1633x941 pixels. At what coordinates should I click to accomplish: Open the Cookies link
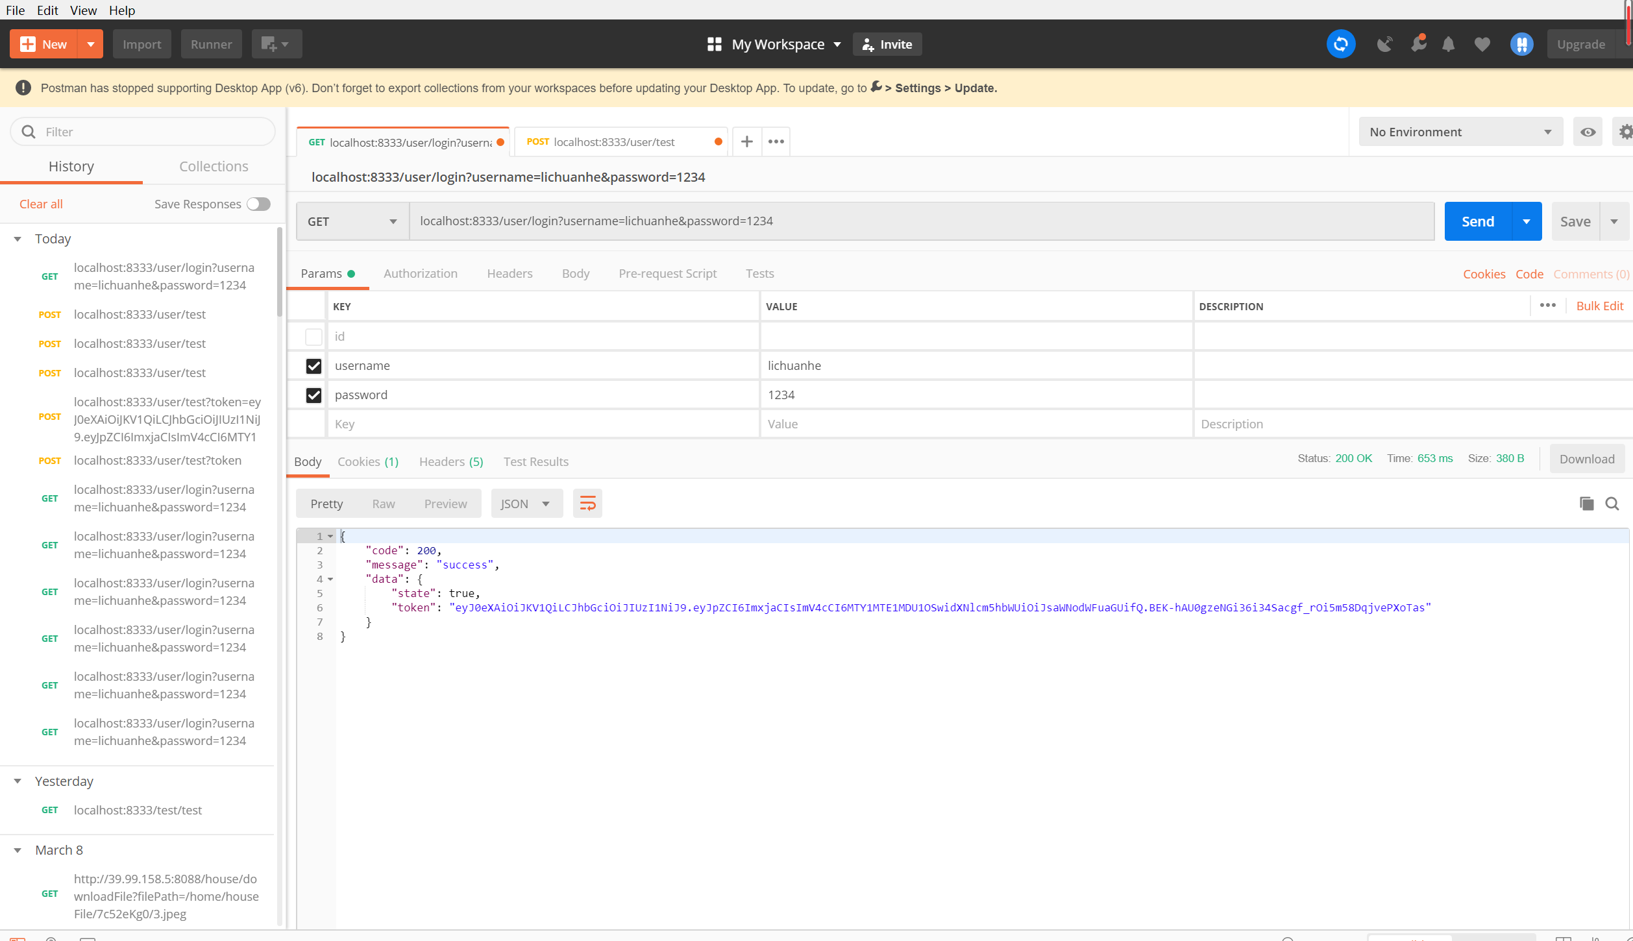(1484, 274)
